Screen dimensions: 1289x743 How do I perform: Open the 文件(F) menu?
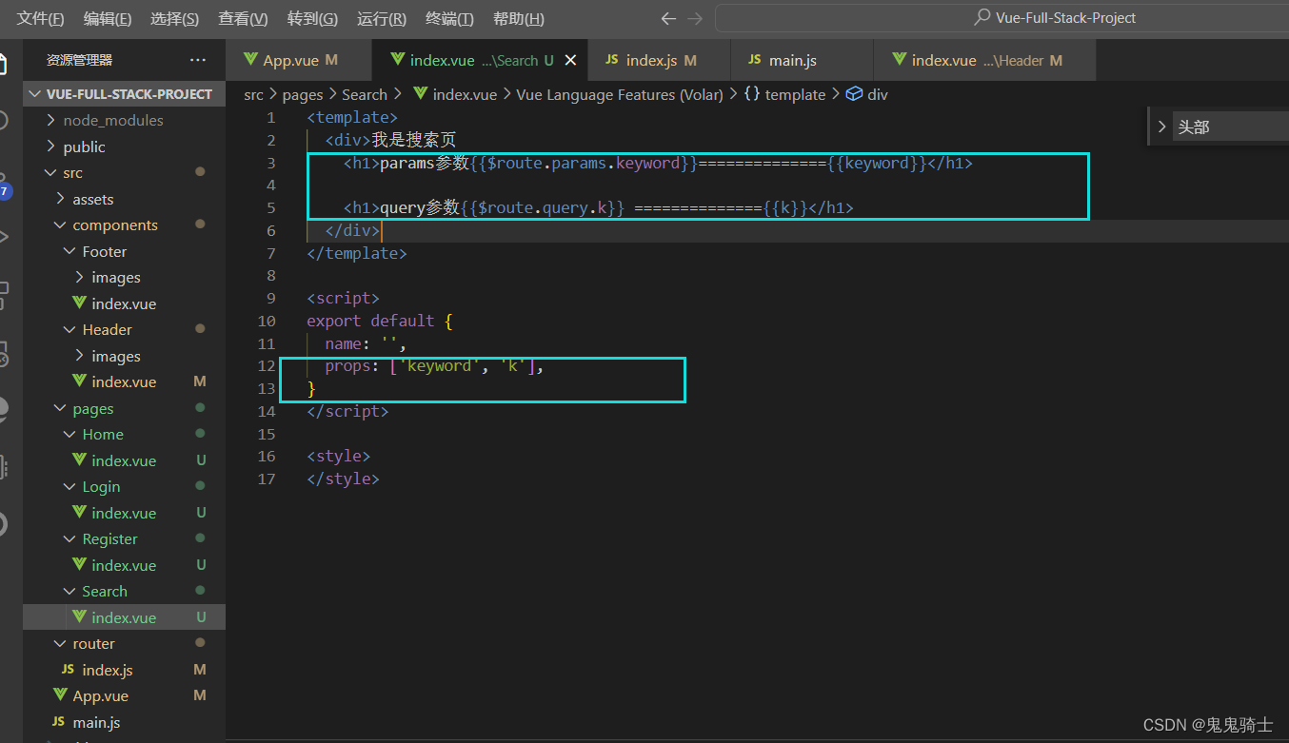click(x=41, y=18)
